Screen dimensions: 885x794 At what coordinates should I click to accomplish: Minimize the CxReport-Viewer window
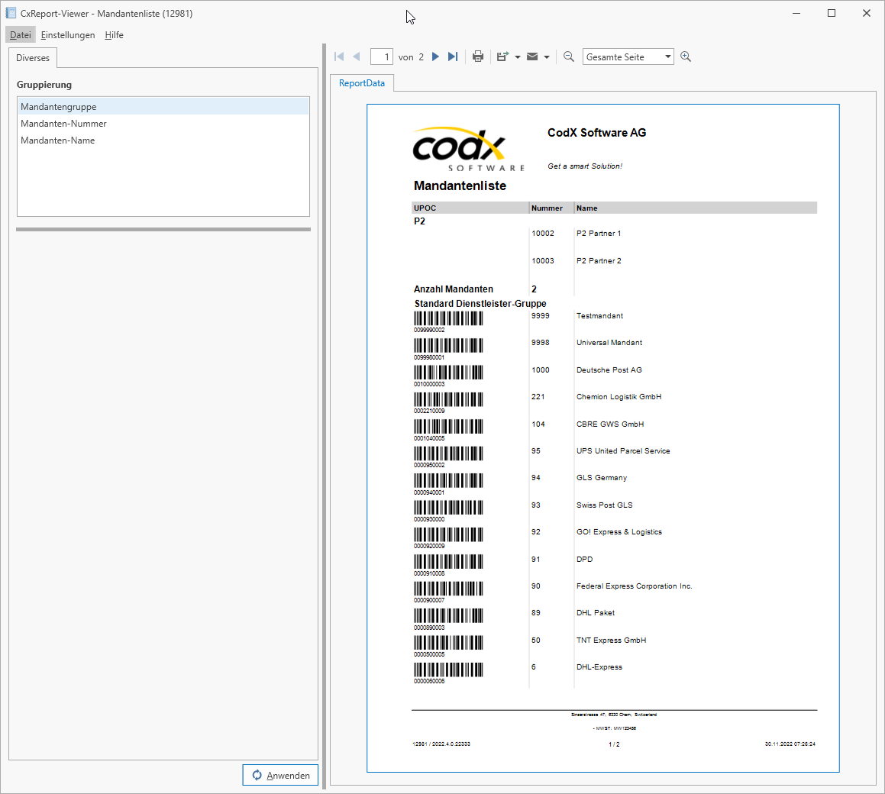point(796,13)
